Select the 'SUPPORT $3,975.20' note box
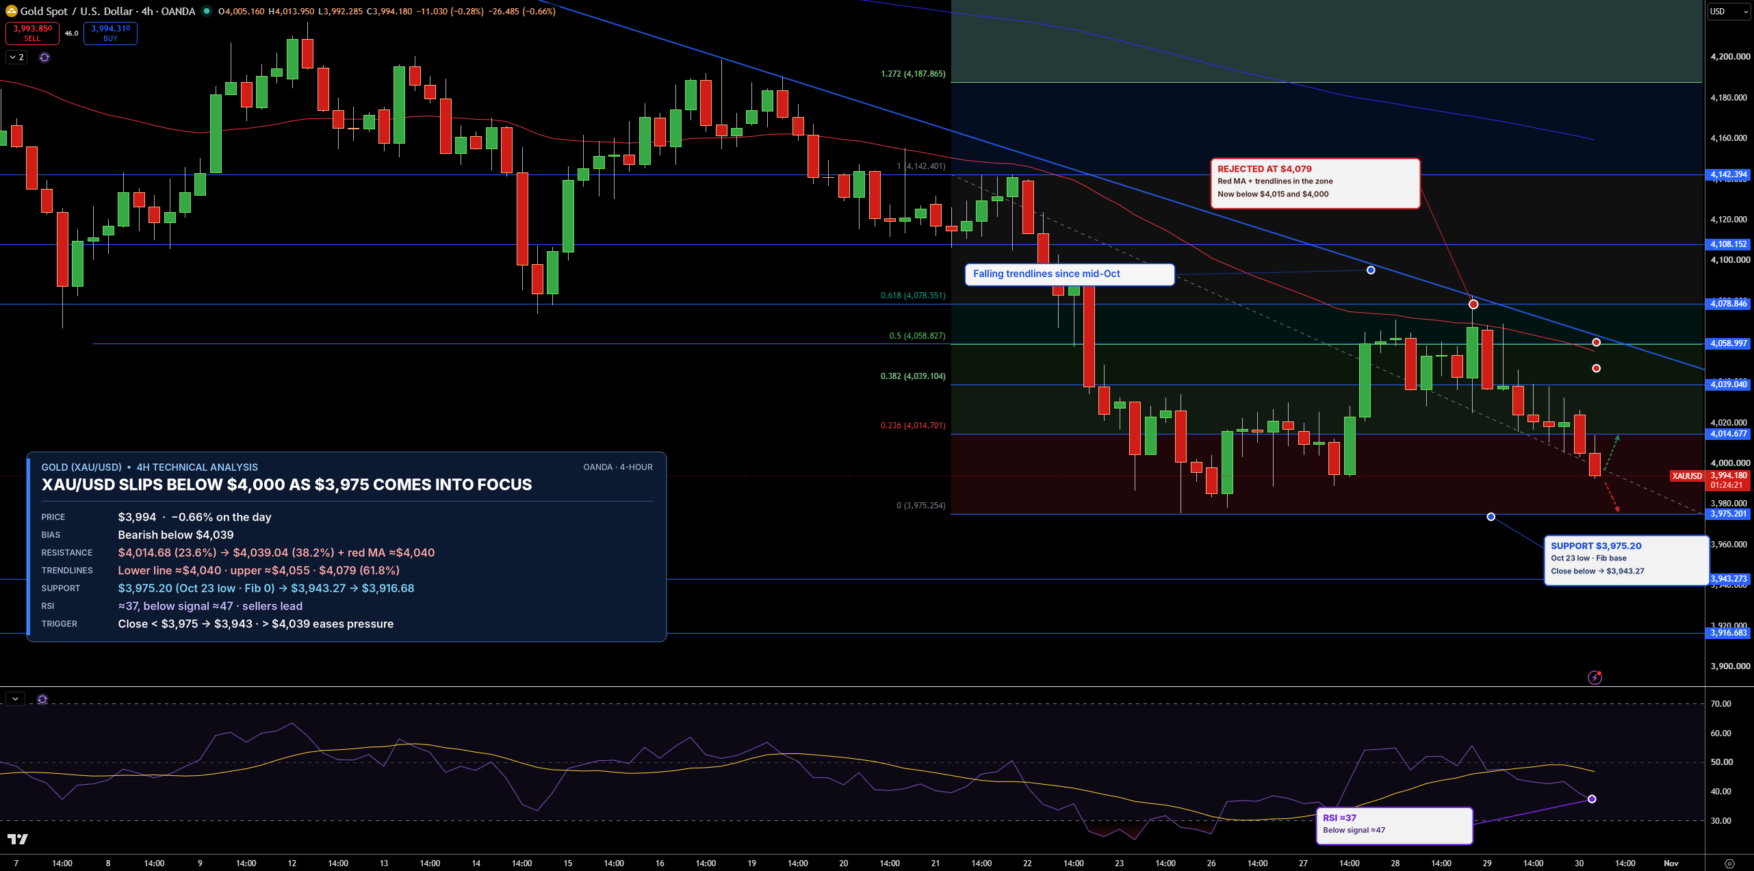 point(1626,560)
